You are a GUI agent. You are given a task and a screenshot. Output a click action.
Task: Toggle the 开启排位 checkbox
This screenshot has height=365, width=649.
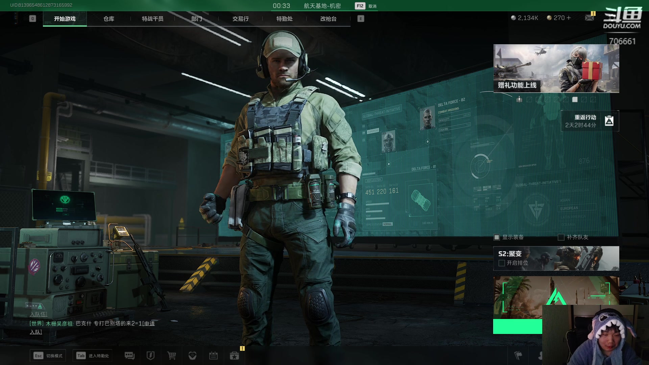[502, 263]
